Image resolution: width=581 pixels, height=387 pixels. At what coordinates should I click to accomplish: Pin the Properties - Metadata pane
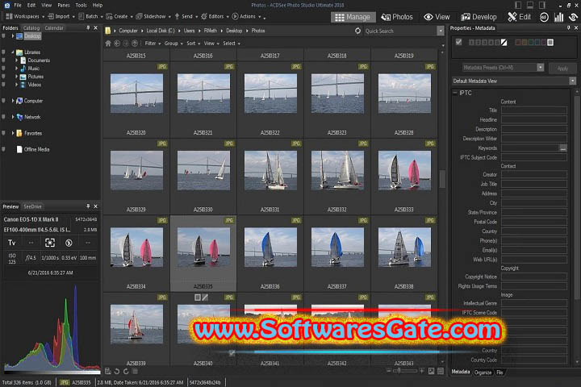pos(568,27)
